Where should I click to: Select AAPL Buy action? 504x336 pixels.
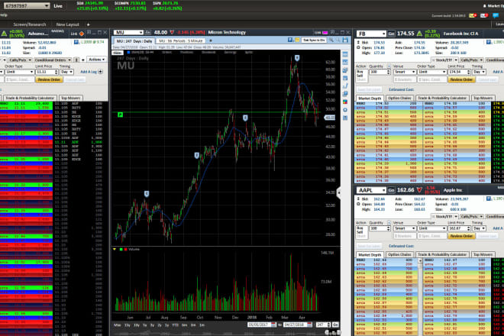point(360,228)
